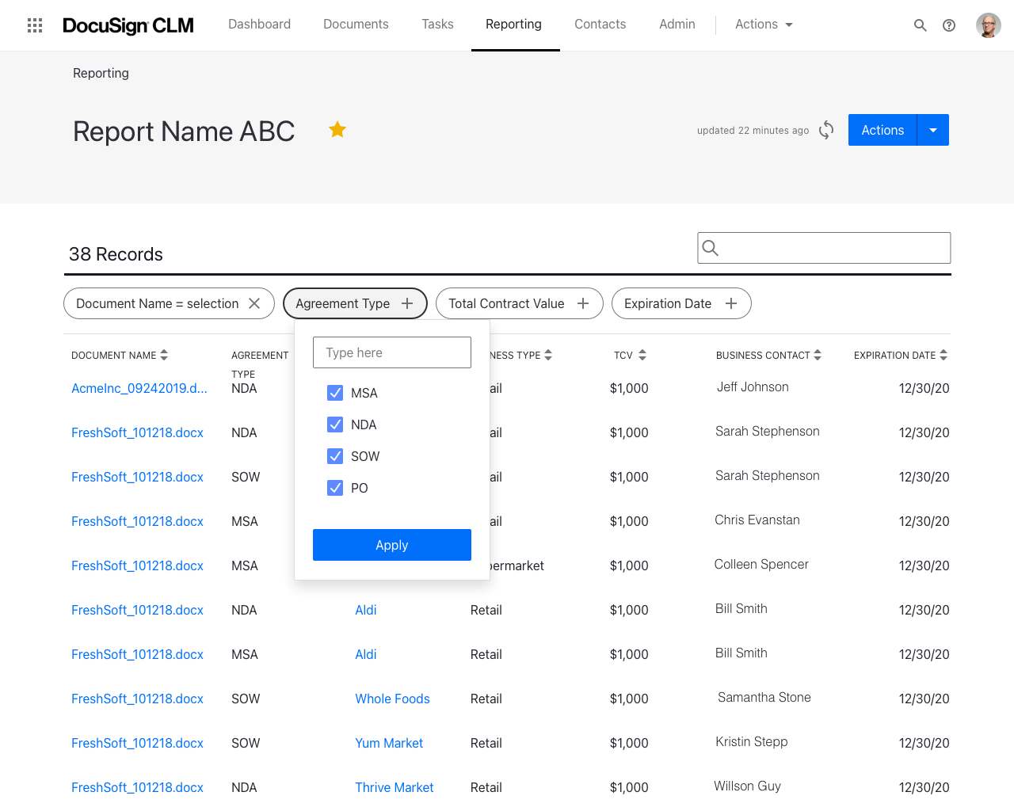Image resolution: width=1014 pixels, height=811 pixels.
Task: Expand the blue Actions button dropdown arrow
Action: [933, 130]
